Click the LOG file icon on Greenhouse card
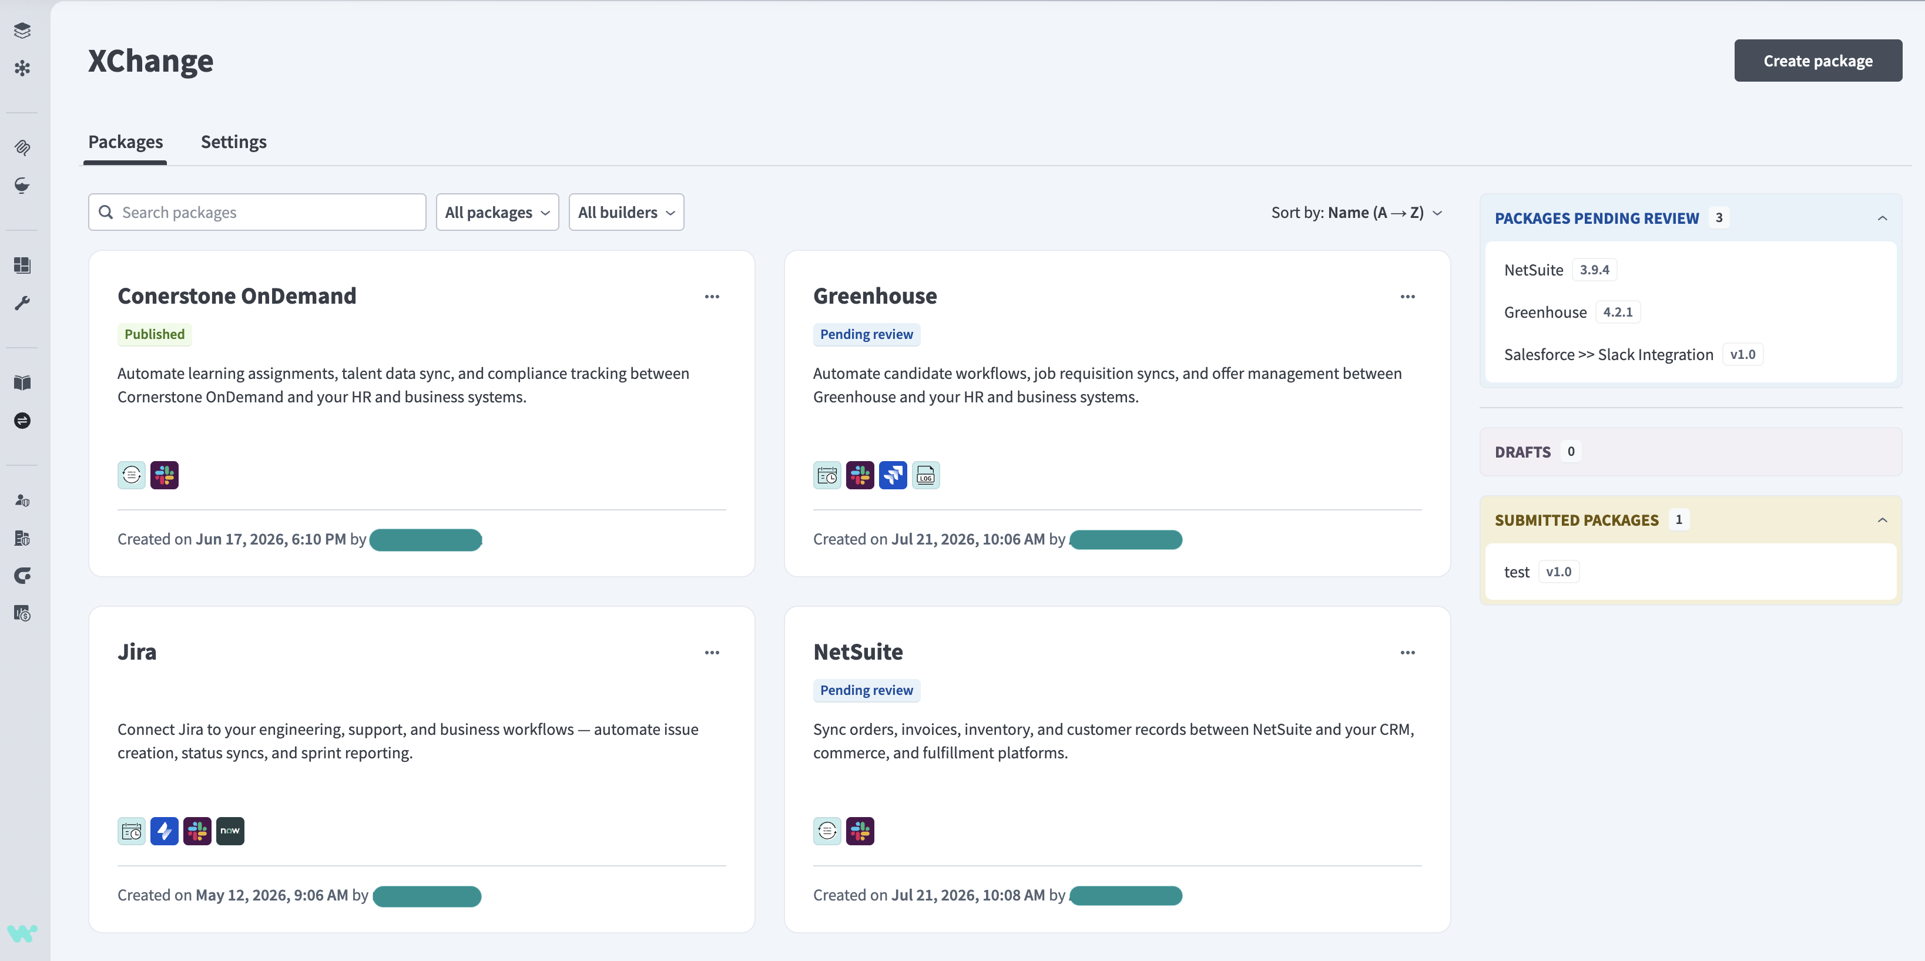1925x961 pixels. tap(926, 475)
